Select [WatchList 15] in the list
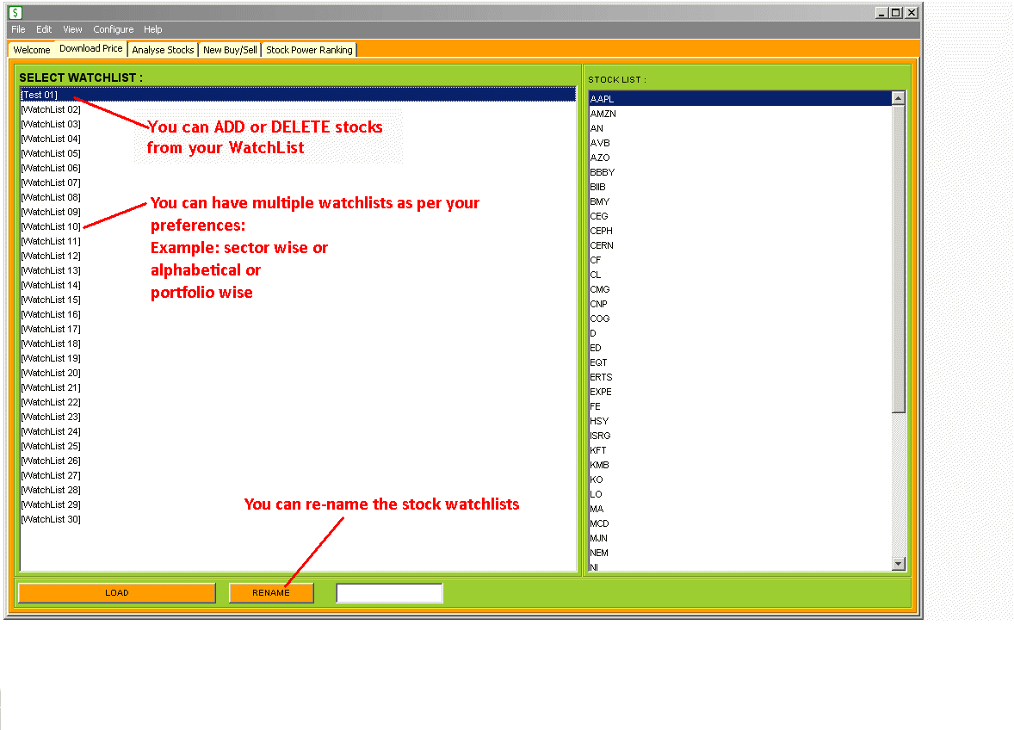Viewport: 1014px width, 730px height. tap(298, 300)
